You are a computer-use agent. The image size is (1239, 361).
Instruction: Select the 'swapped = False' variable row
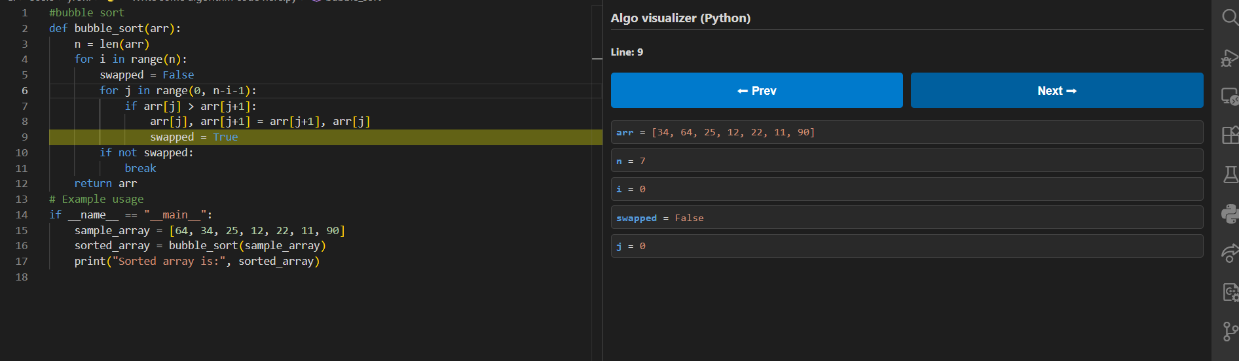pyautogui.click(x=907, y=217)
